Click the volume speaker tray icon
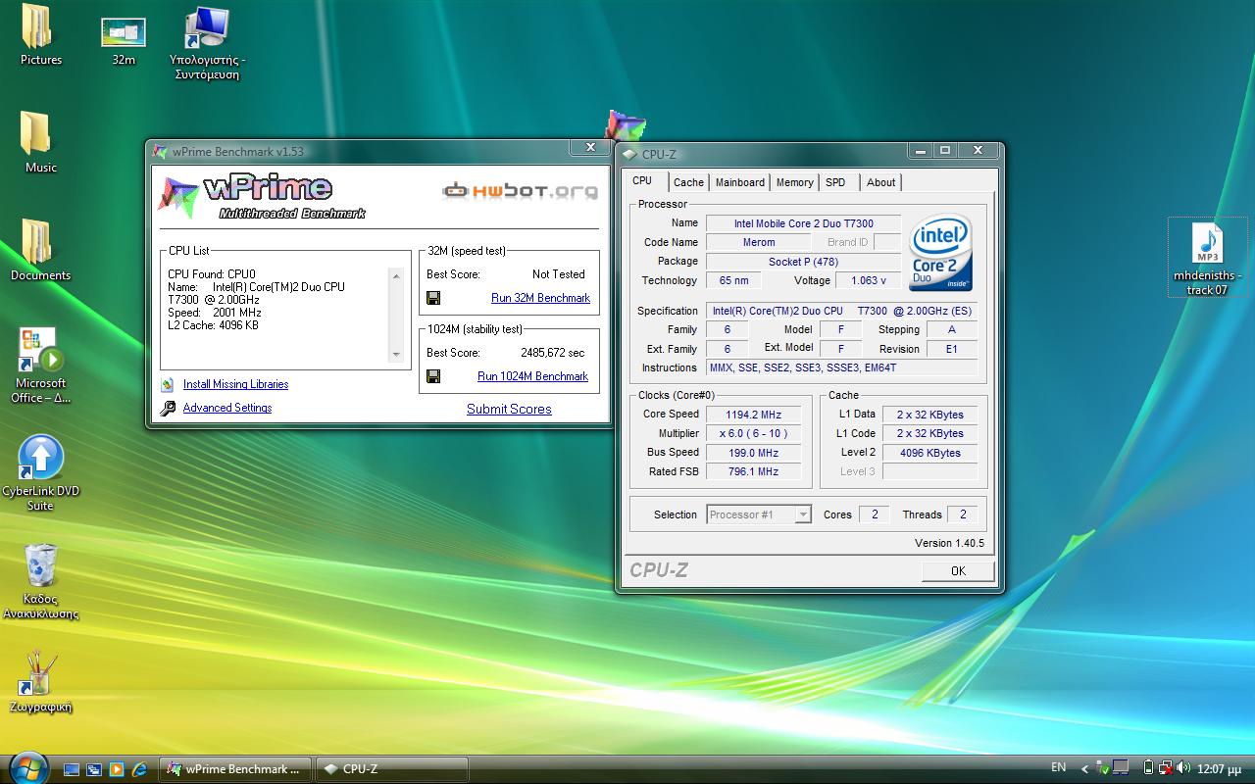Viewport: 1255px width, 784px height. point(1183,768)
